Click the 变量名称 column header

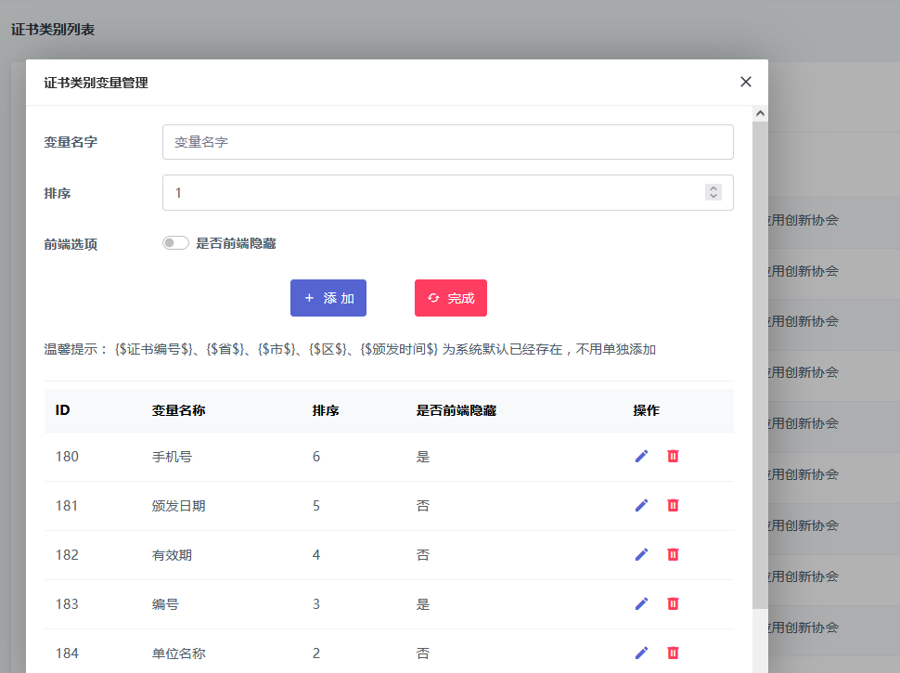(x=178, y=410)
